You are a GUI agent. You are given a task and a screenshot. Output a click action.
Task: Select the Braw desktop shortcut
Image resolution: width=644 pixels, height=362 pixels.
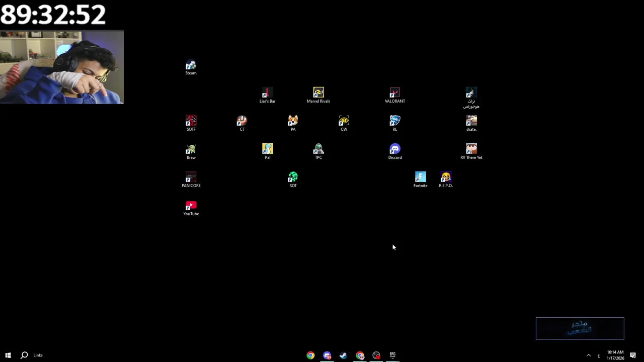(191, 152)
